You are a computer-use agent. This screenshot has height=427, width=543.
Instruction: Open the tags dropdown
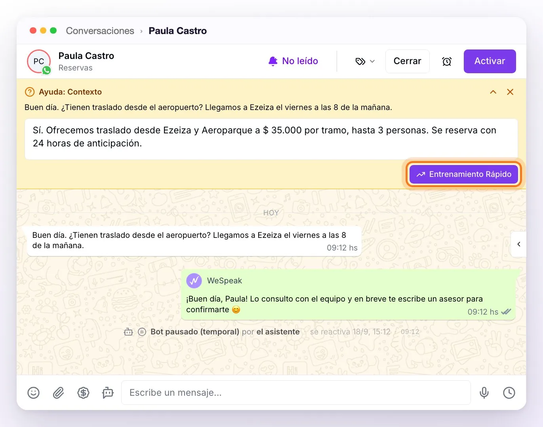coord(365,61)
